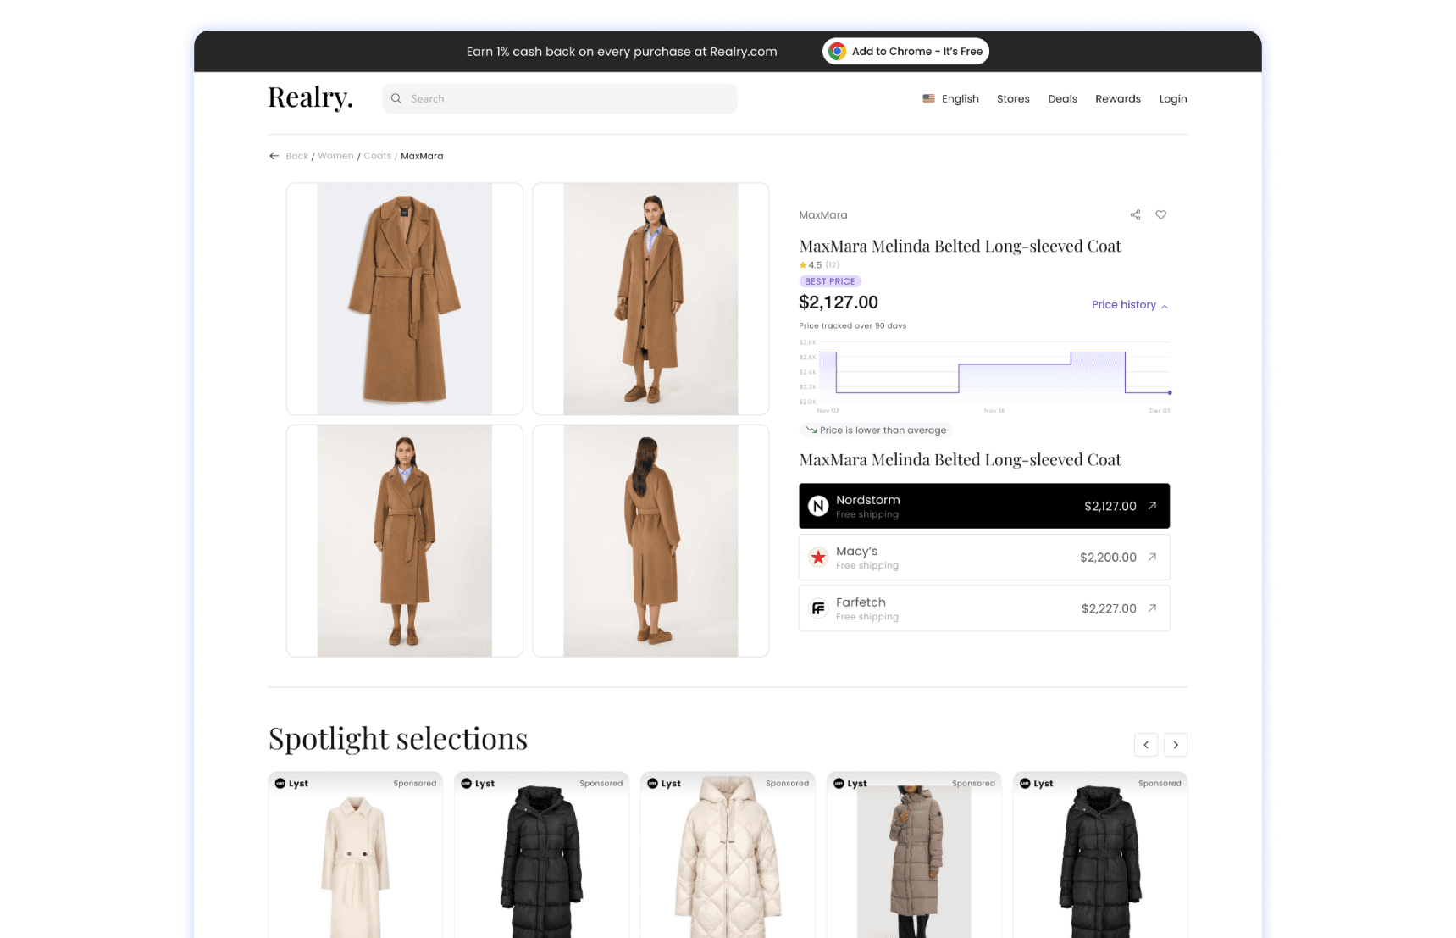Viewport: 1456px width, 938px height.
Task: Click the trend-down icon near average note
Action: (x=811, y=430)
